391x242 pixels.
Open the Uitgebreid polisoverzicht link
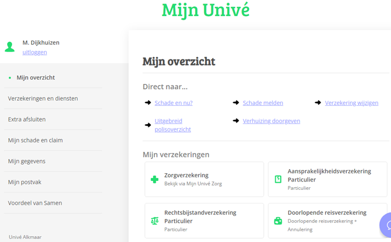pyautogui.click(x=173, y=125)
